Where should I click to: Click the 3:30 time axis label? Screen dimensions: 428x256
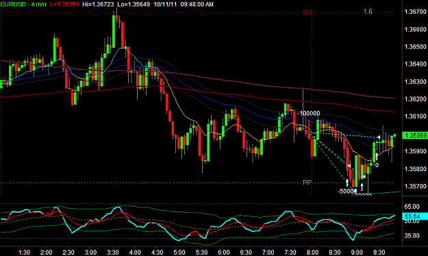[x=112, y=252]
